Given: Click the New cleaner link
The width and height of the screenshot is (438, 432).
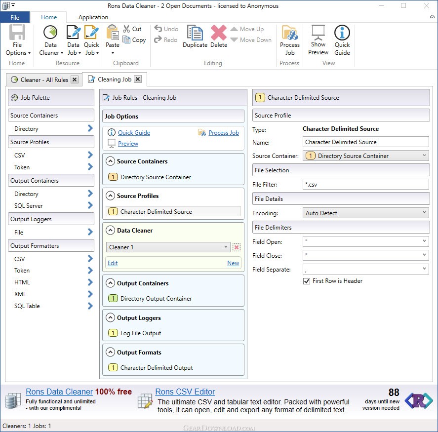Looking at the screenshot, I should (233, 263).
